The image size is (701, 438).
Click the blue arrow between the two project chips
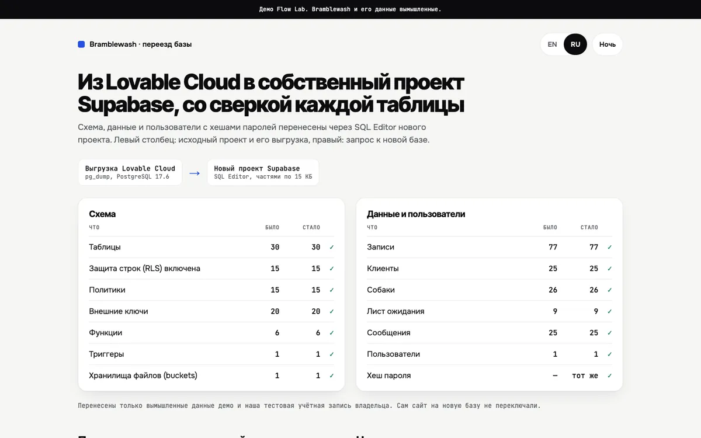pyautogui.click(x=195, y=173)
